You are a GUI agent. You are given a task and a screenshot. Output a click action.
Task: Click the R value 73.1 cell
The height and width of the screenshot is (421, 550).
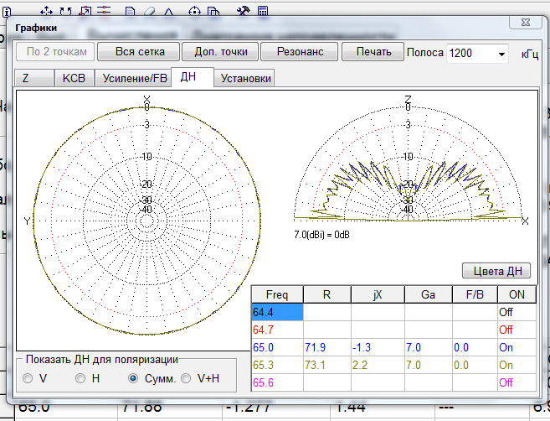coord(327,365)
